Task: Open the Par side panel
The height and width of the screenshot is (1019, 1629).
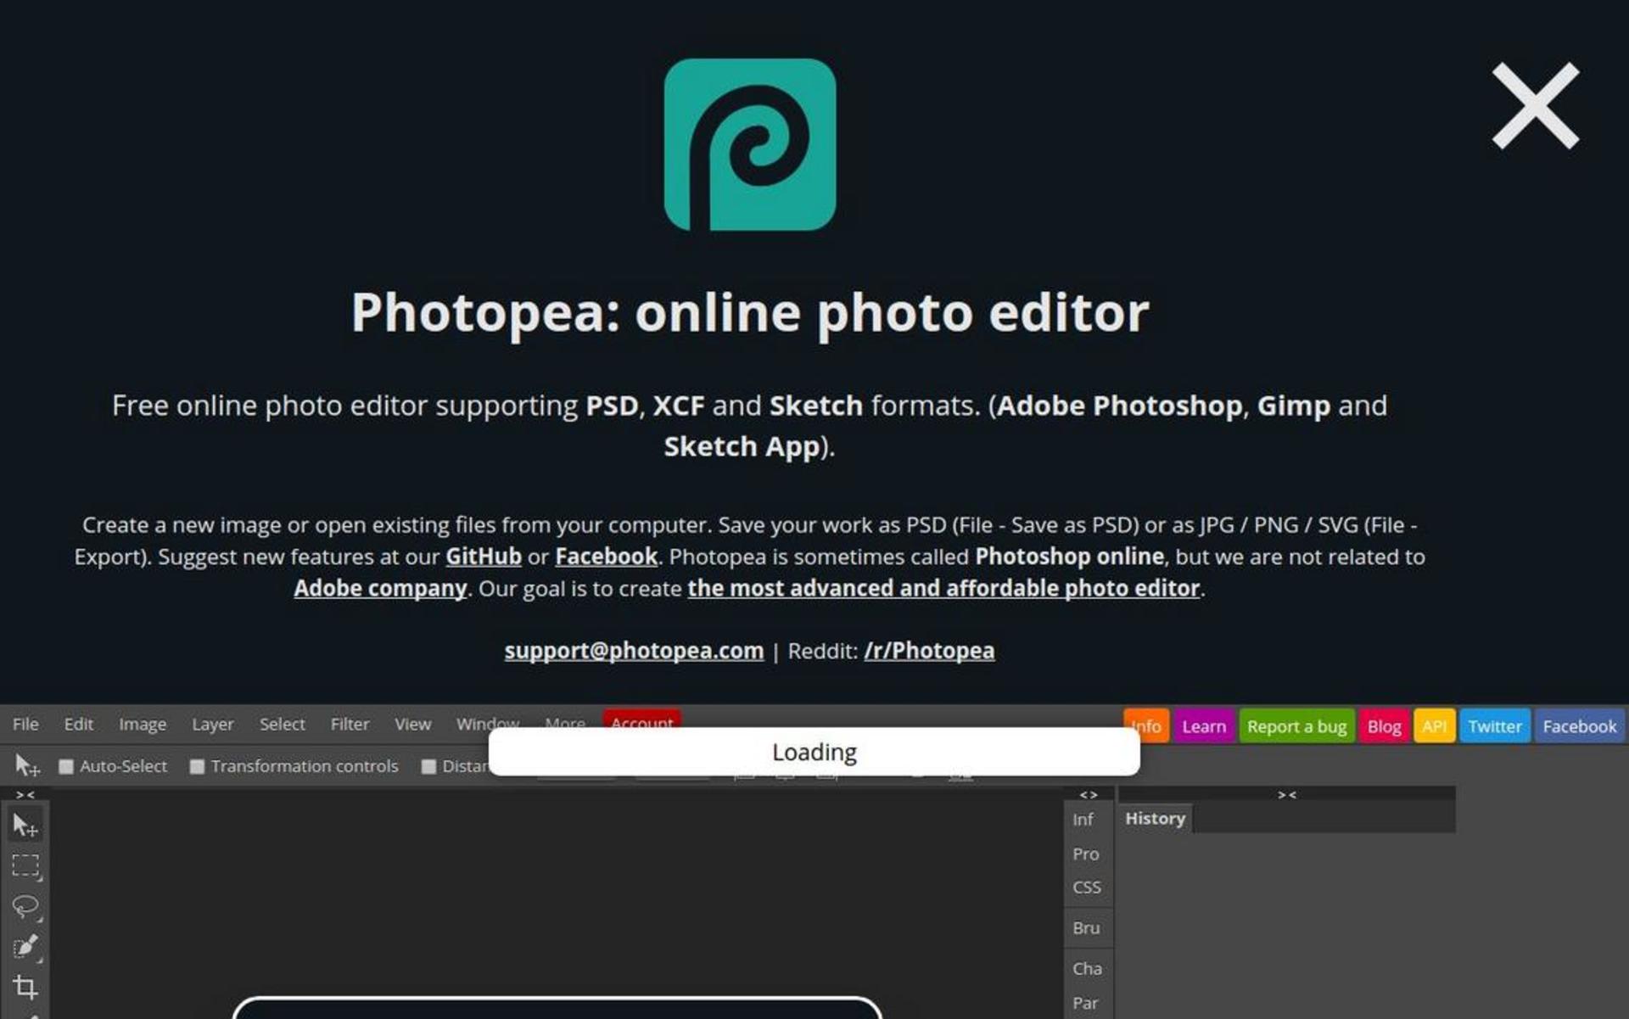Action: point(1085,1003)
